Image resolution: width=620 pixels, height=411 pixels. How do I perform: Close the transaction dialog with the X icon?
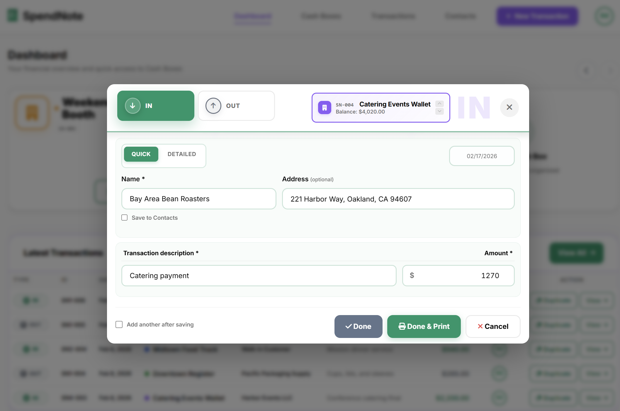point(509,107)
